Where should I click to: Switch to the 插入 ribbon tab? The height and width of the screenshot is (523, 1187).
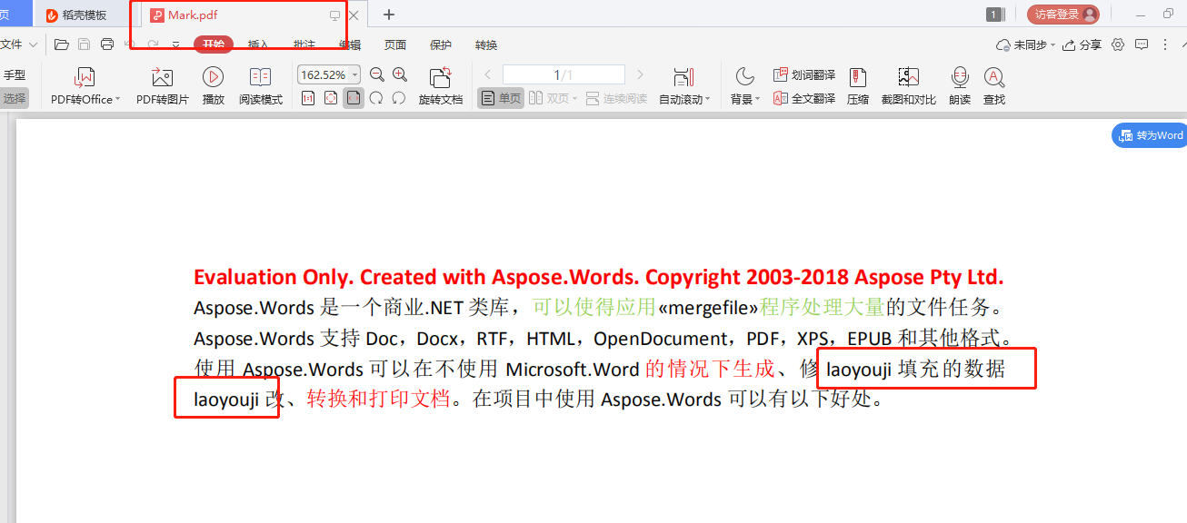[260, 44]
